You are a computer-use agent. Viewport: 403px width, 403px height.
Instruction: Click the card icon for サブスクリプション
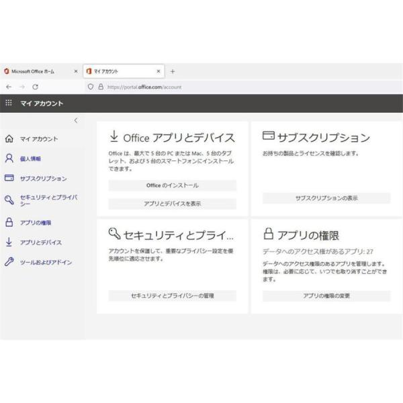coord(9,178)
